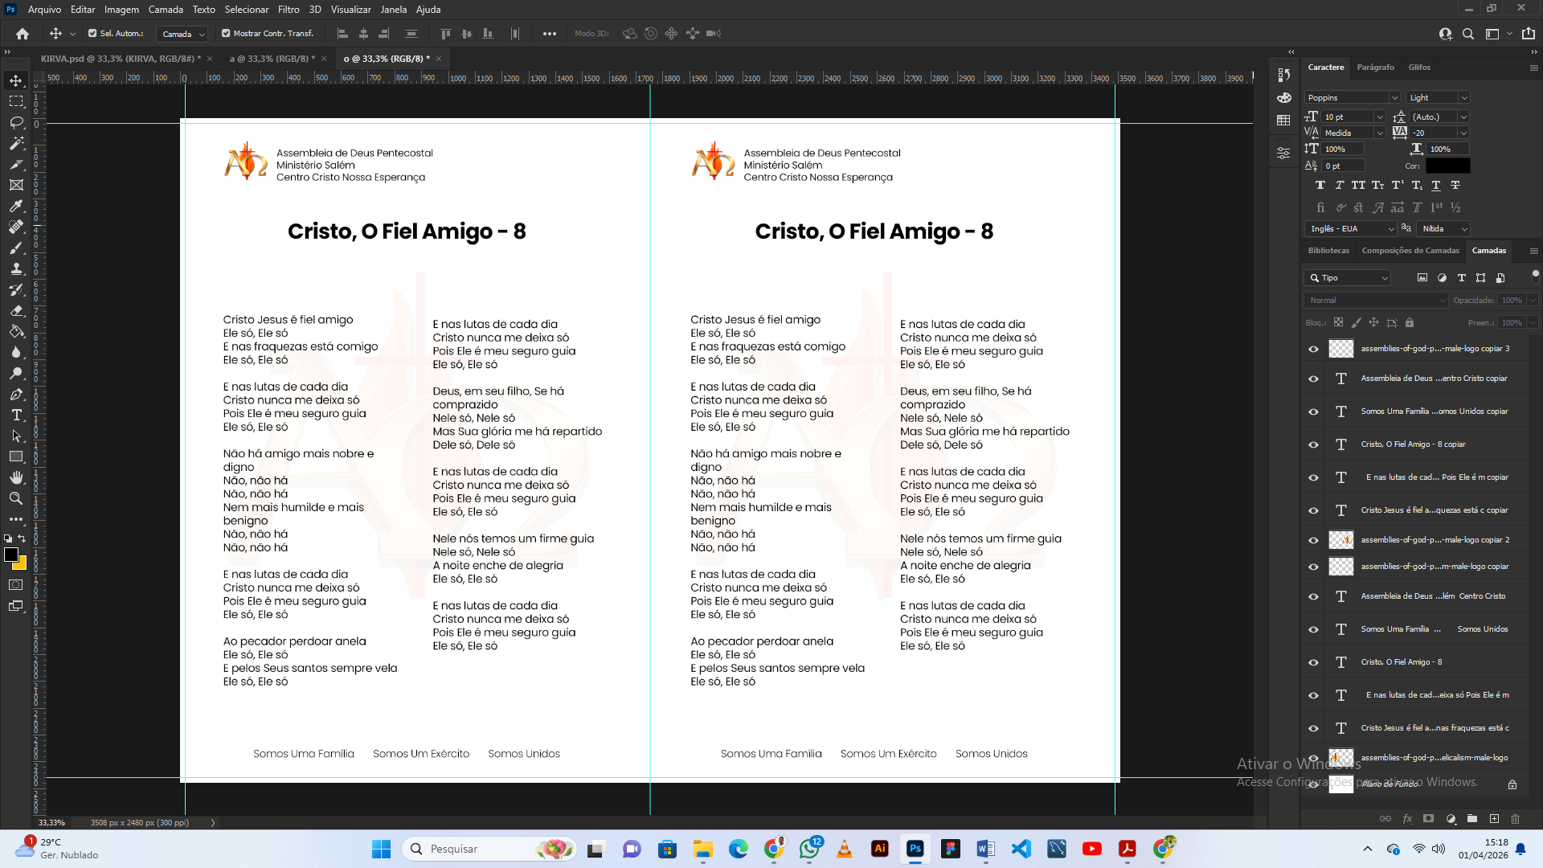Select the Eyedropper tool
This screenshot has width=1543, height=868.
click(x=16, y=206)
